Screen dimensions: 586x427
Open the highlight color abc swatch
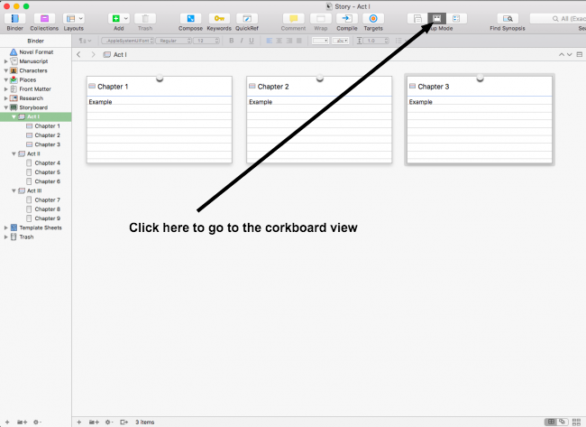341,41
